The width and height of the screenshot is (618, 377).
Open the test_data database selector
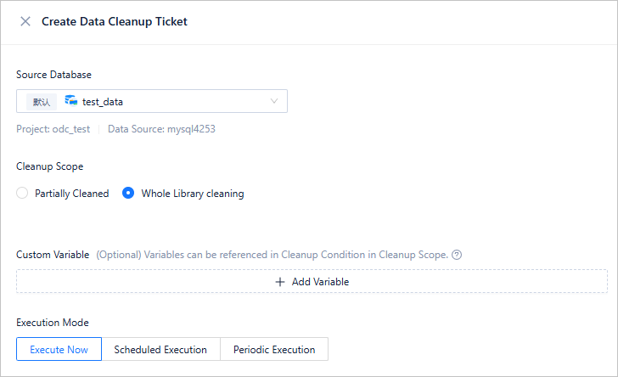point(153,102)
